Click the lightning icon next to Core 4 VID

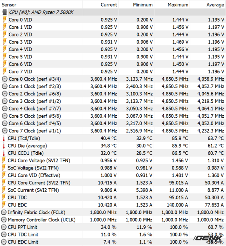(x=5, y=49)
